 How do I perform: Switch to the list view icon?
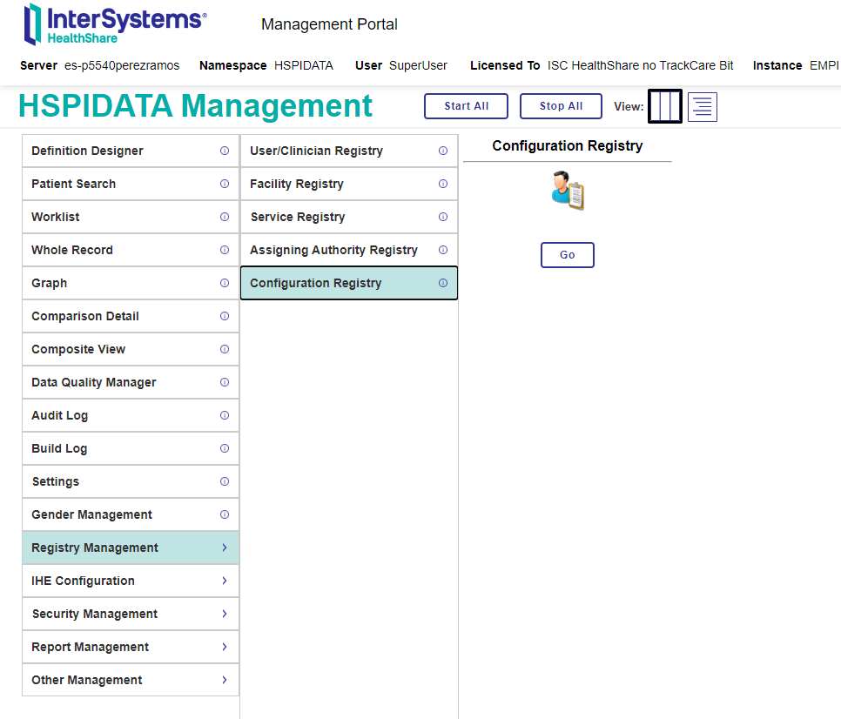click(x=703, y=106)
